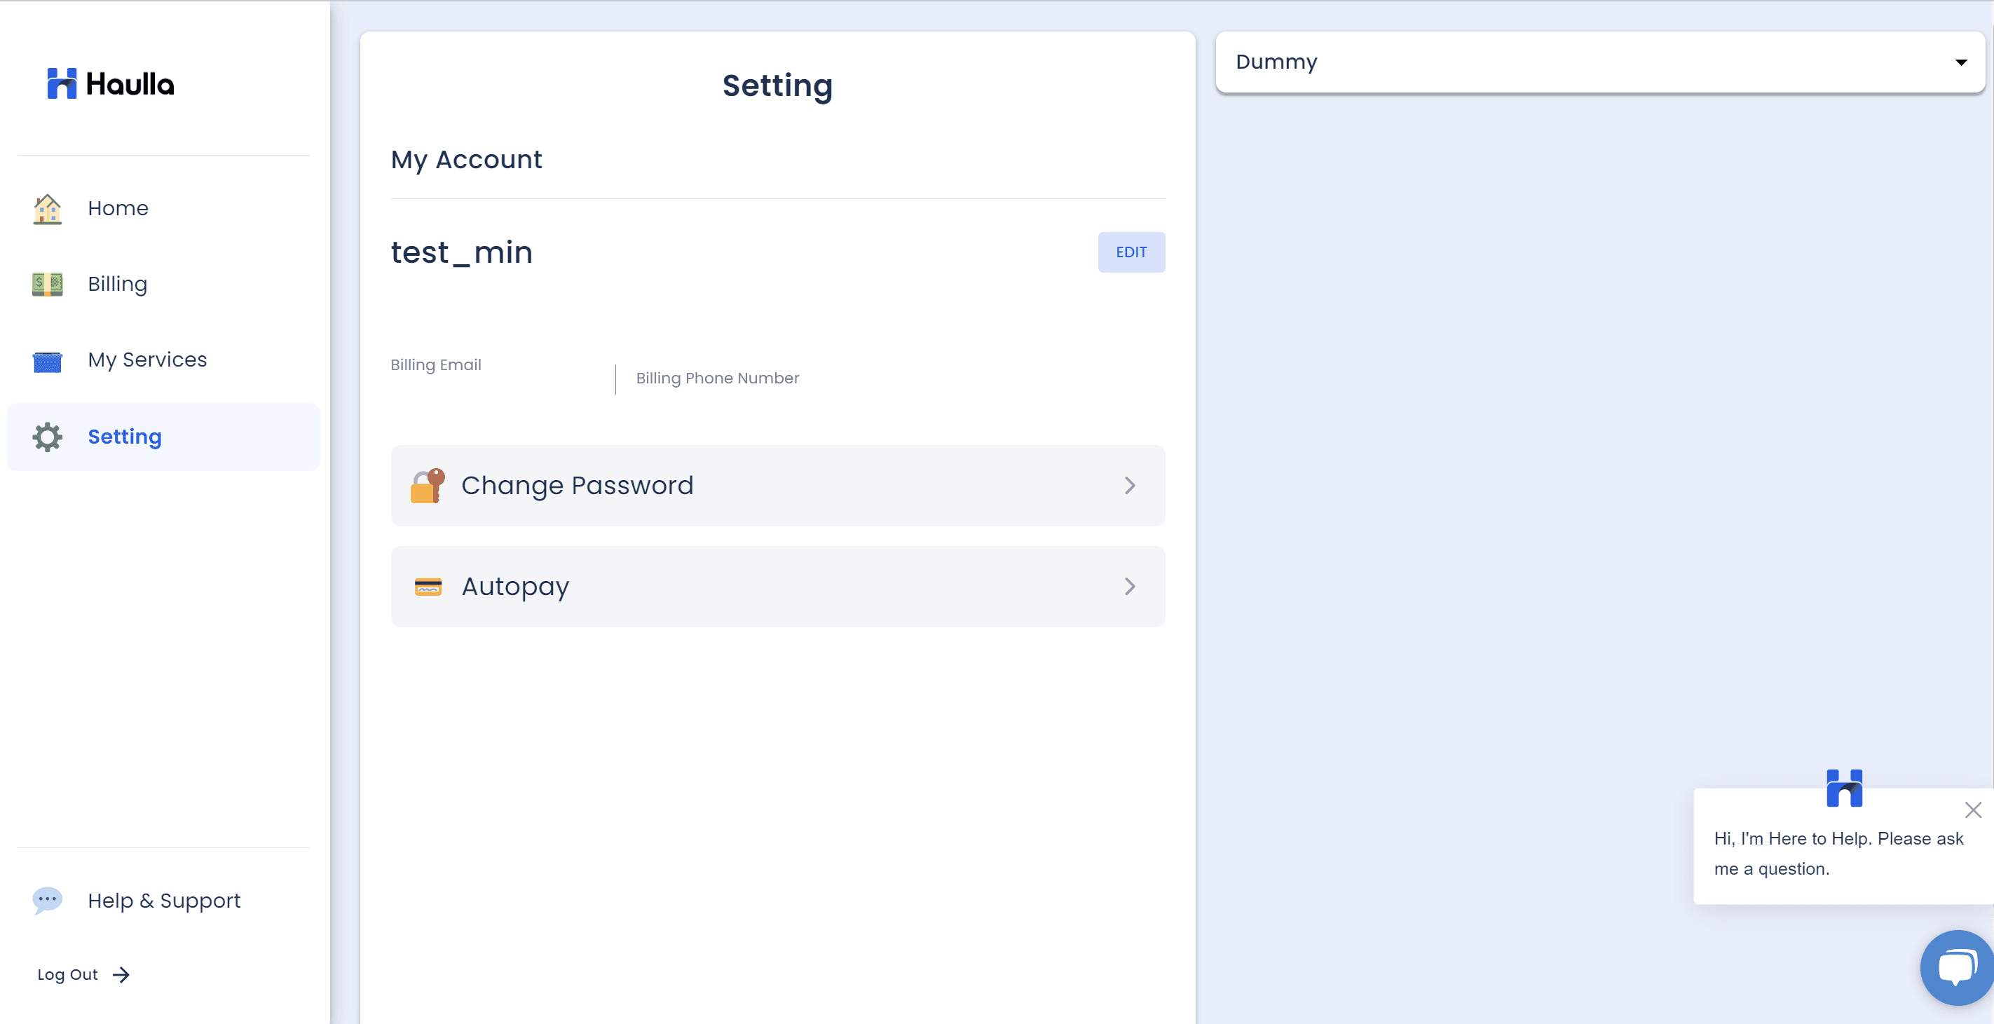This screenshot has height=1024, width=1994.
Task: Click the Help & Support speech bubble icon
Action: pyautogui.click(x=47, y=900)
